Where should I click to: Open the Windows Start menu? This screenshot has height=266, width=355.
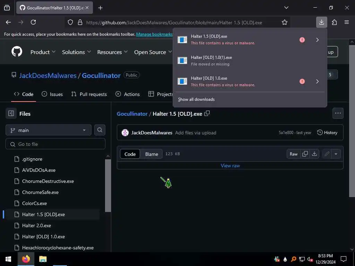pos(8,259)
